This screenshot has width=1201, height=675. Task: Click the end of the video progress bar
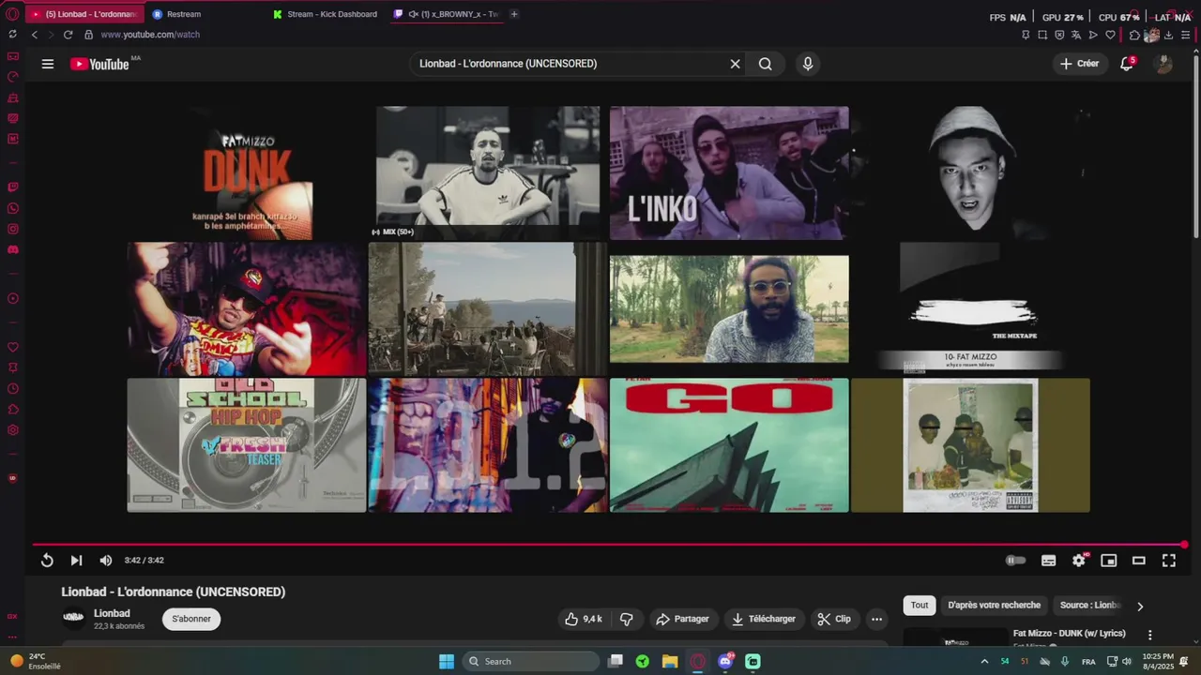click(x=1184, y=545)
